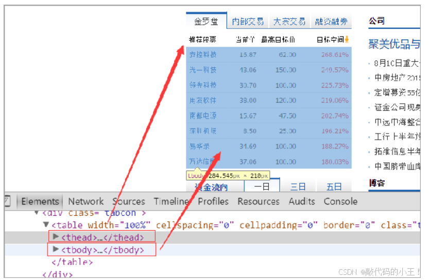Switch to the Timeline panel
The width and height of the screenshot is (429, 280).
[171, 201]
